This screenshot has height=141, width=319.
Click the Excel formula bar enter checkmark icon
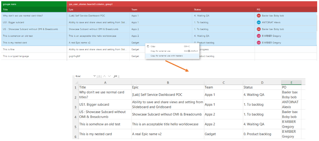pos(109,76)
